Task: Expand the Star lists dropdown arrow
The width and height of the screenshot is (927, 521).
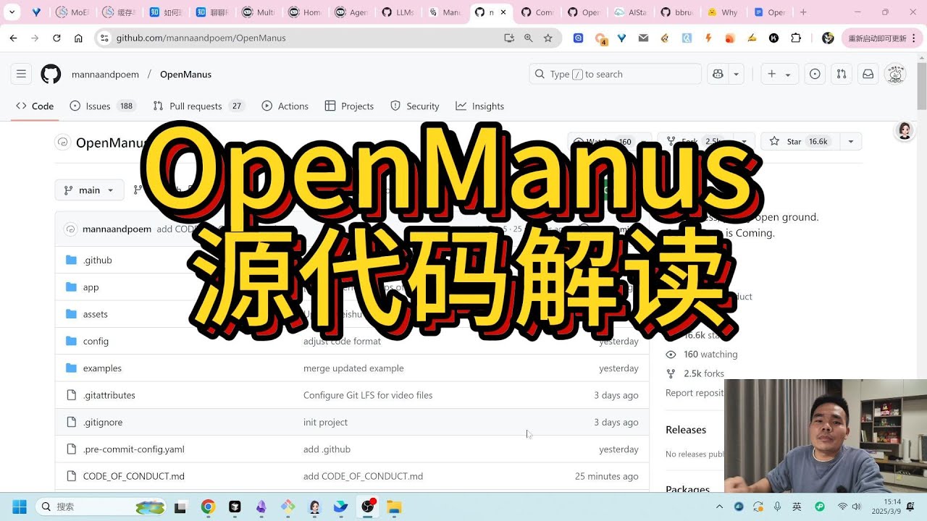Action: (x=851, y=141)
